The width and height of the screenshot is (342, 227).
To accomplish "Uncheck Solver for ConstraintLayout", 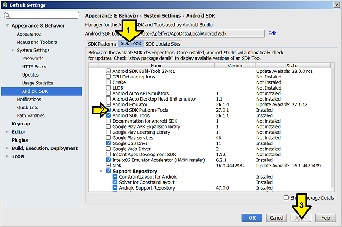I will click(115, 182).
